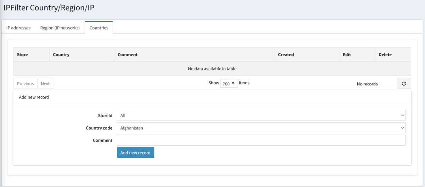Focus the Comment text input field

tap(261, 140)
